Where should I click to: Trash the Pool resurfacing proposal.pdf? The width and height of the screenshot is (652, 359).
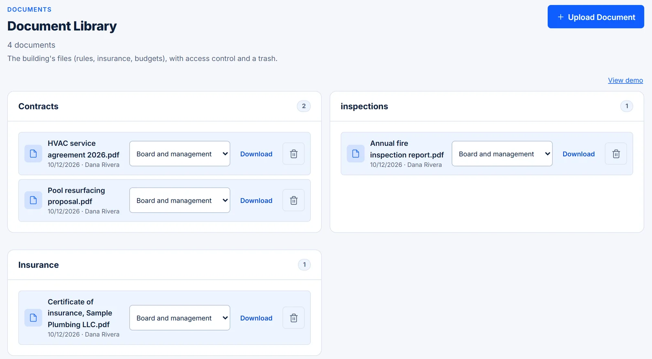pyautogui.click(x=293, y=200)
